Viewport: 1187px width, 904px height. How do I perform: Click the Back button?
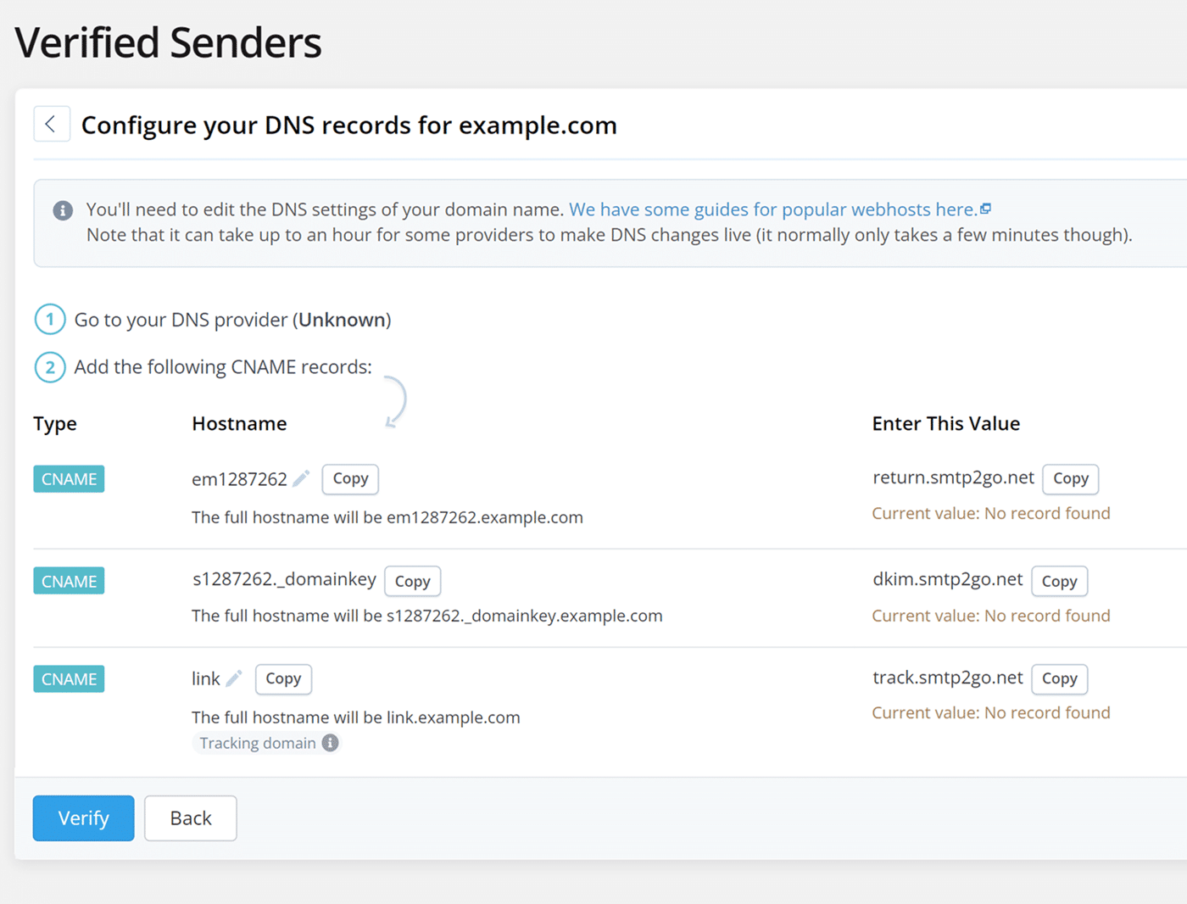(x=190, y=818)
